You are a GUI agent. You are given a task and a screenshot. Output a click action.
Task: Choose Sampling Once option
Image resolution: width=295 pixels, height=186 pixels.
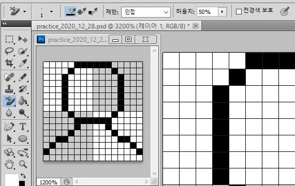[x=82, y=12]
